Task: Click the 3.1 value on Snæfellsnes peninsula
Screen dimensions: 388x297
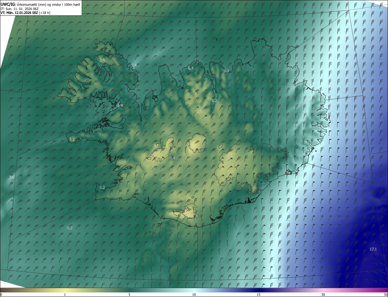Action: (x=72, y=139)
